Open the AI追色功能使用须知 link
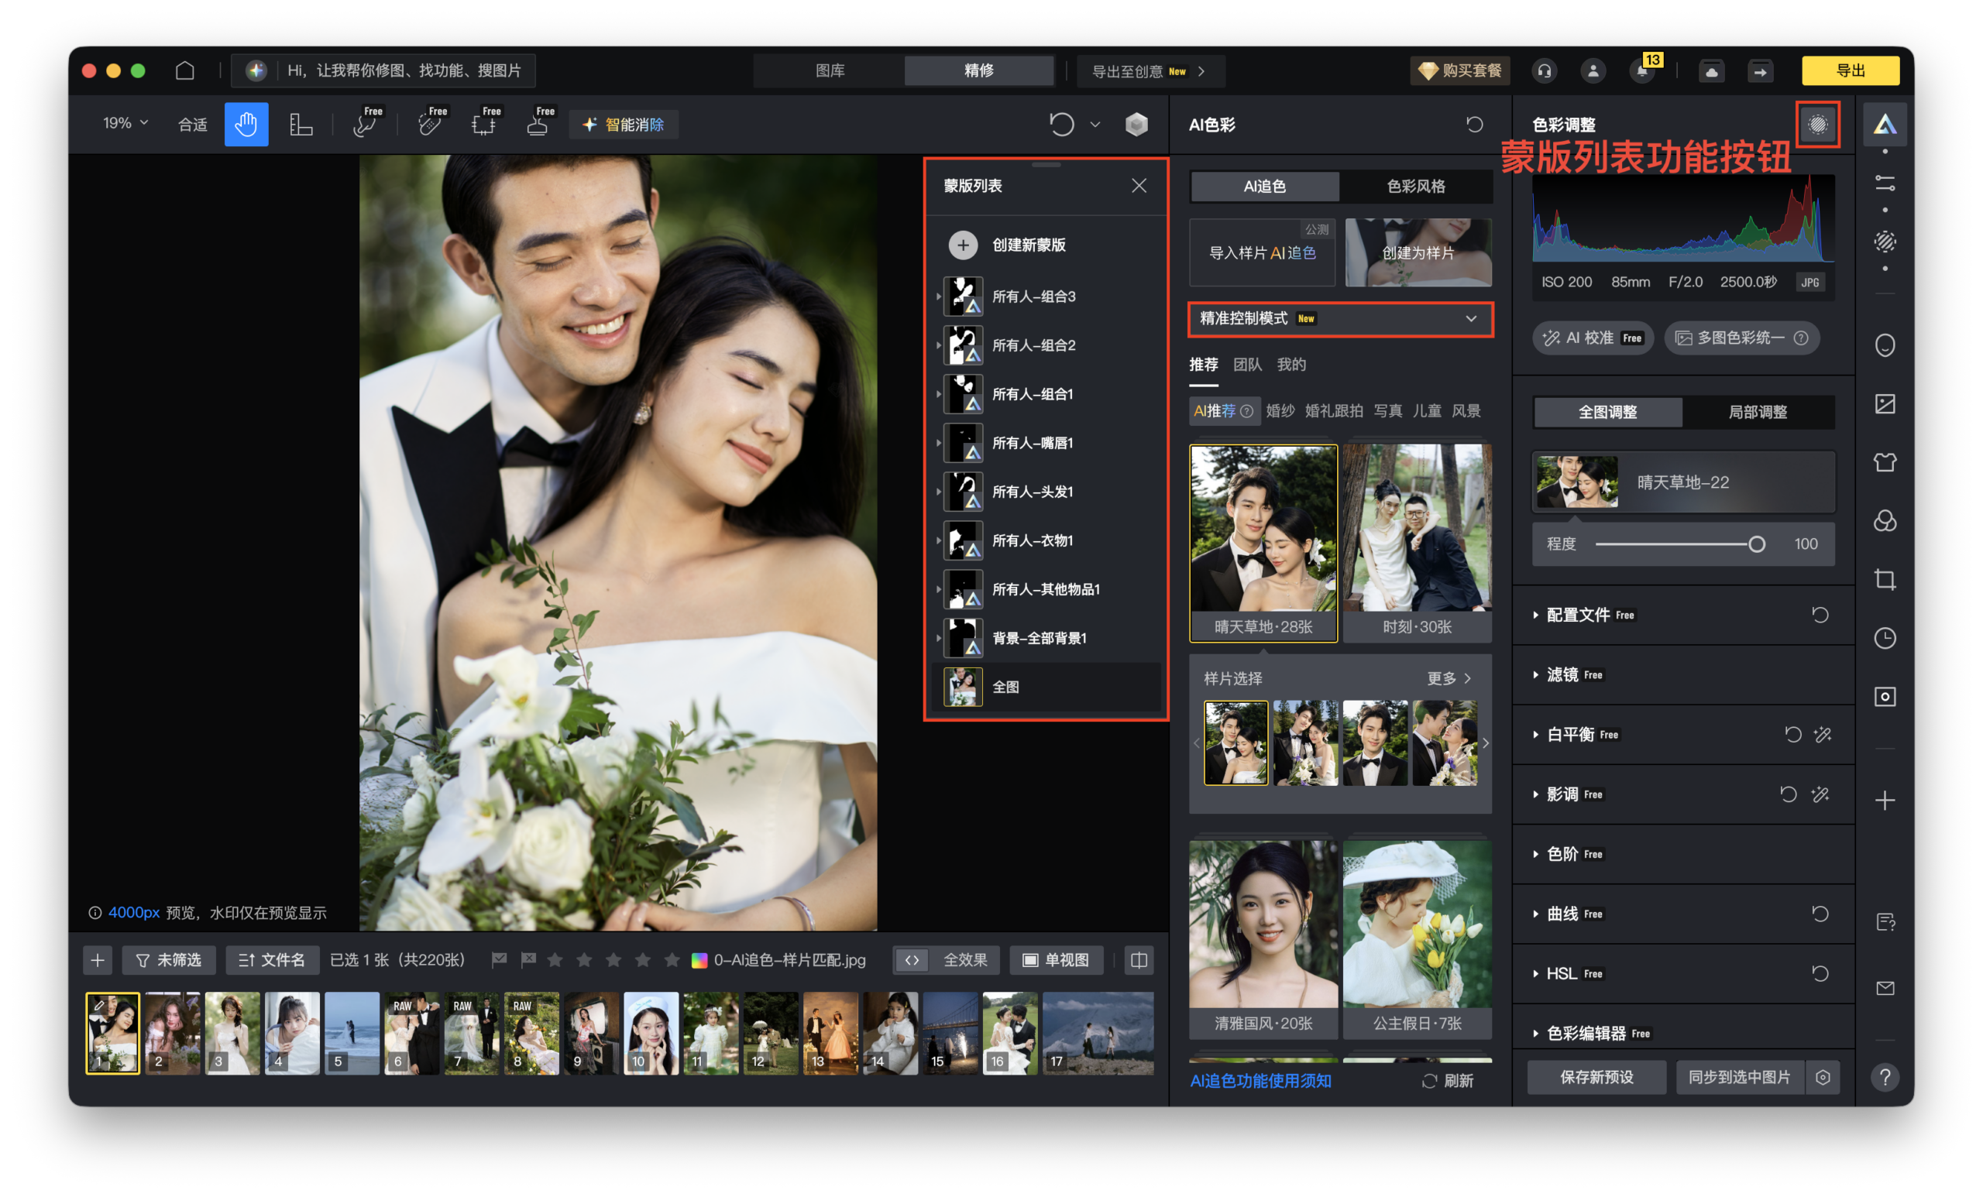The width and height of the screenshot is (1983, 1197). pos(1260,1080)
